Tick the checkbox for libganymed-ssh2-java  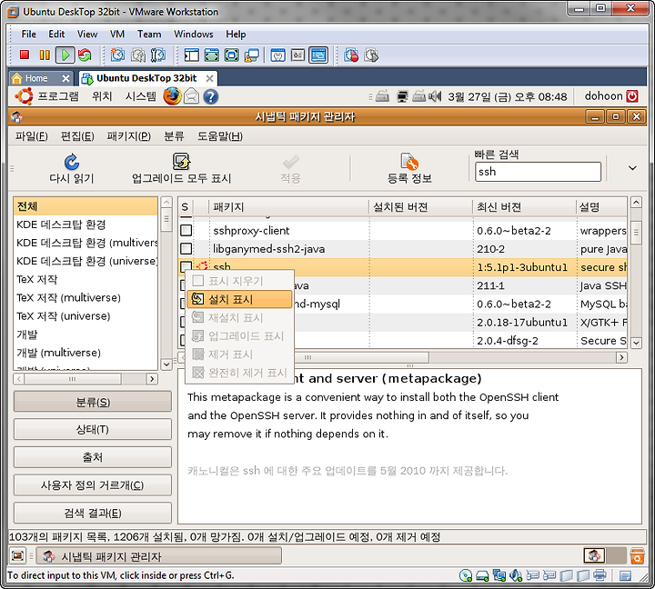pyautogui.click(x=186, y=249)
